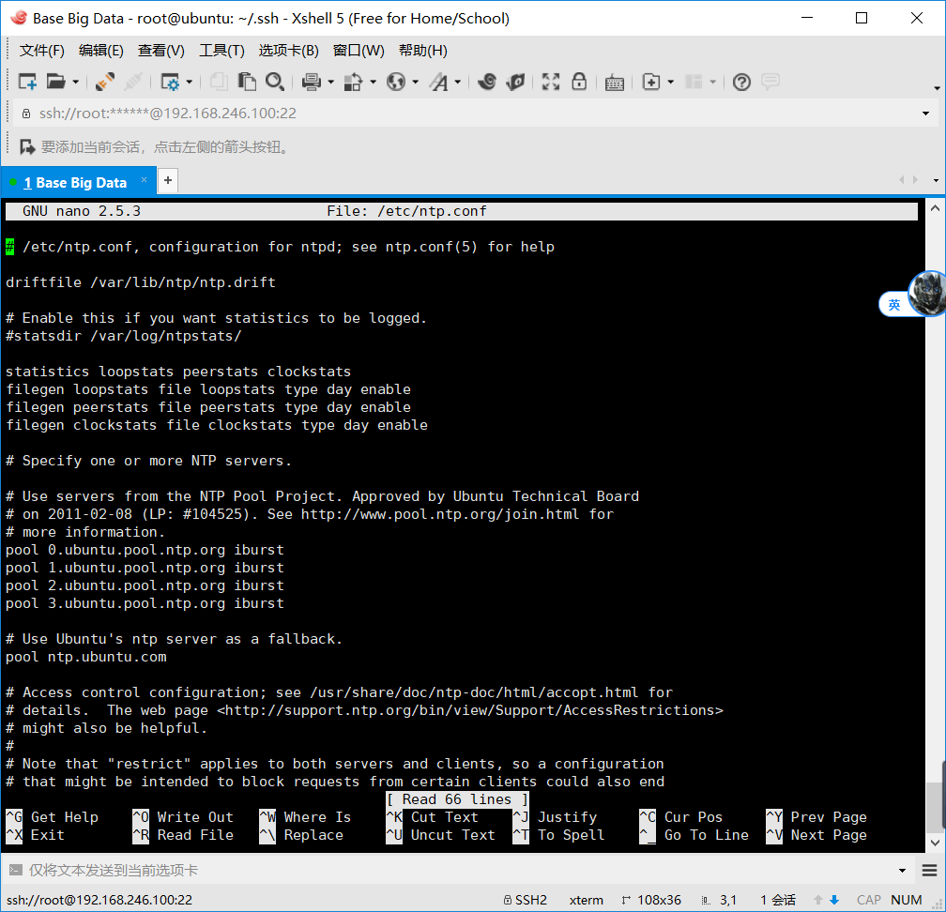Open the address bar history dropdown

click(925, 114)
